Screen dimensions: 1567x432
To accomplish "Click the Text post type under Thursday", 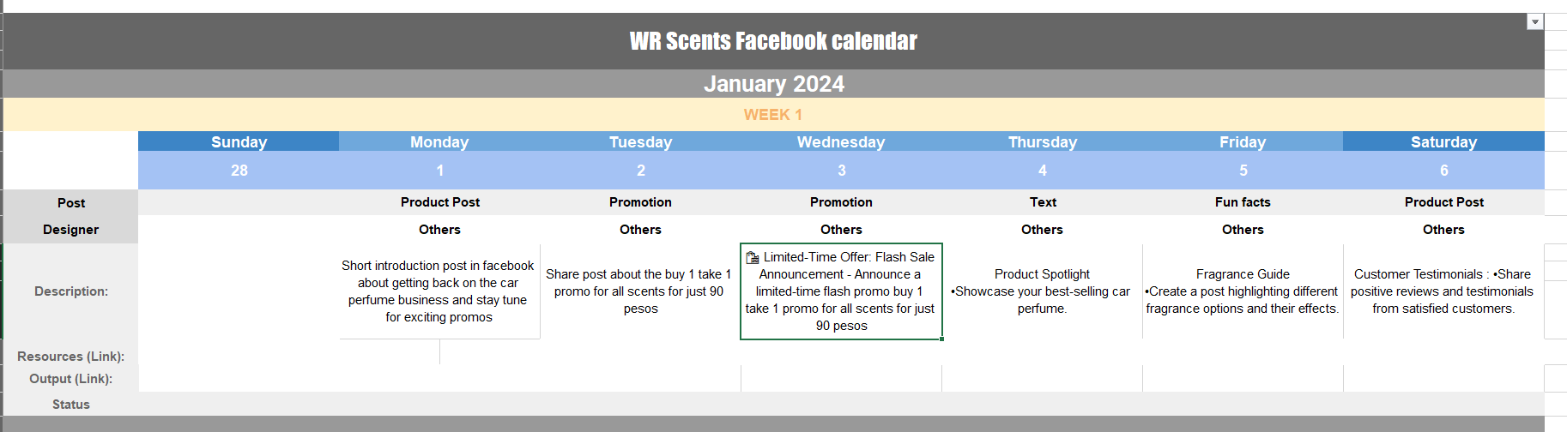I will pos(1043,202).
